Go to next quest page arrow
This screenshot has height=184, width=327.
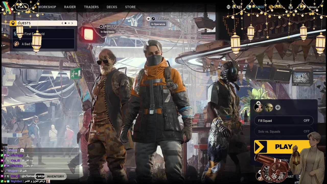[72, 23]
